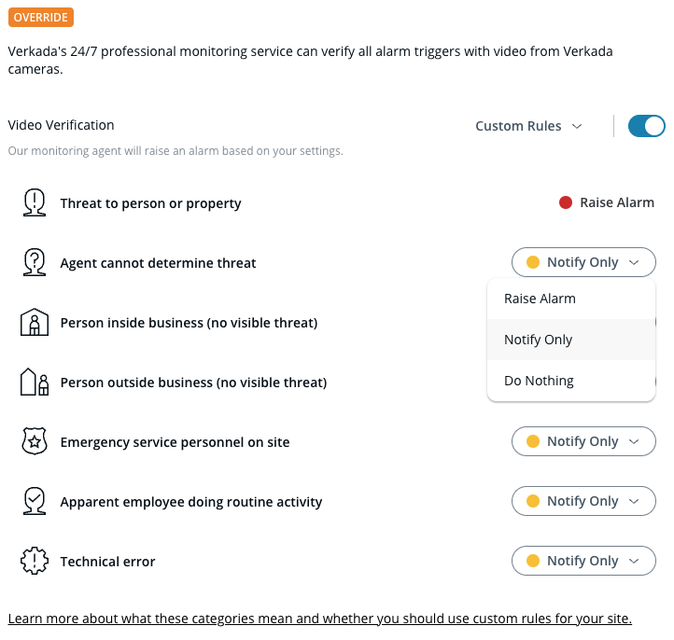
Task: Open the Custom Rules dropdown
Action: pyautogui.click(x=528, y=126)
